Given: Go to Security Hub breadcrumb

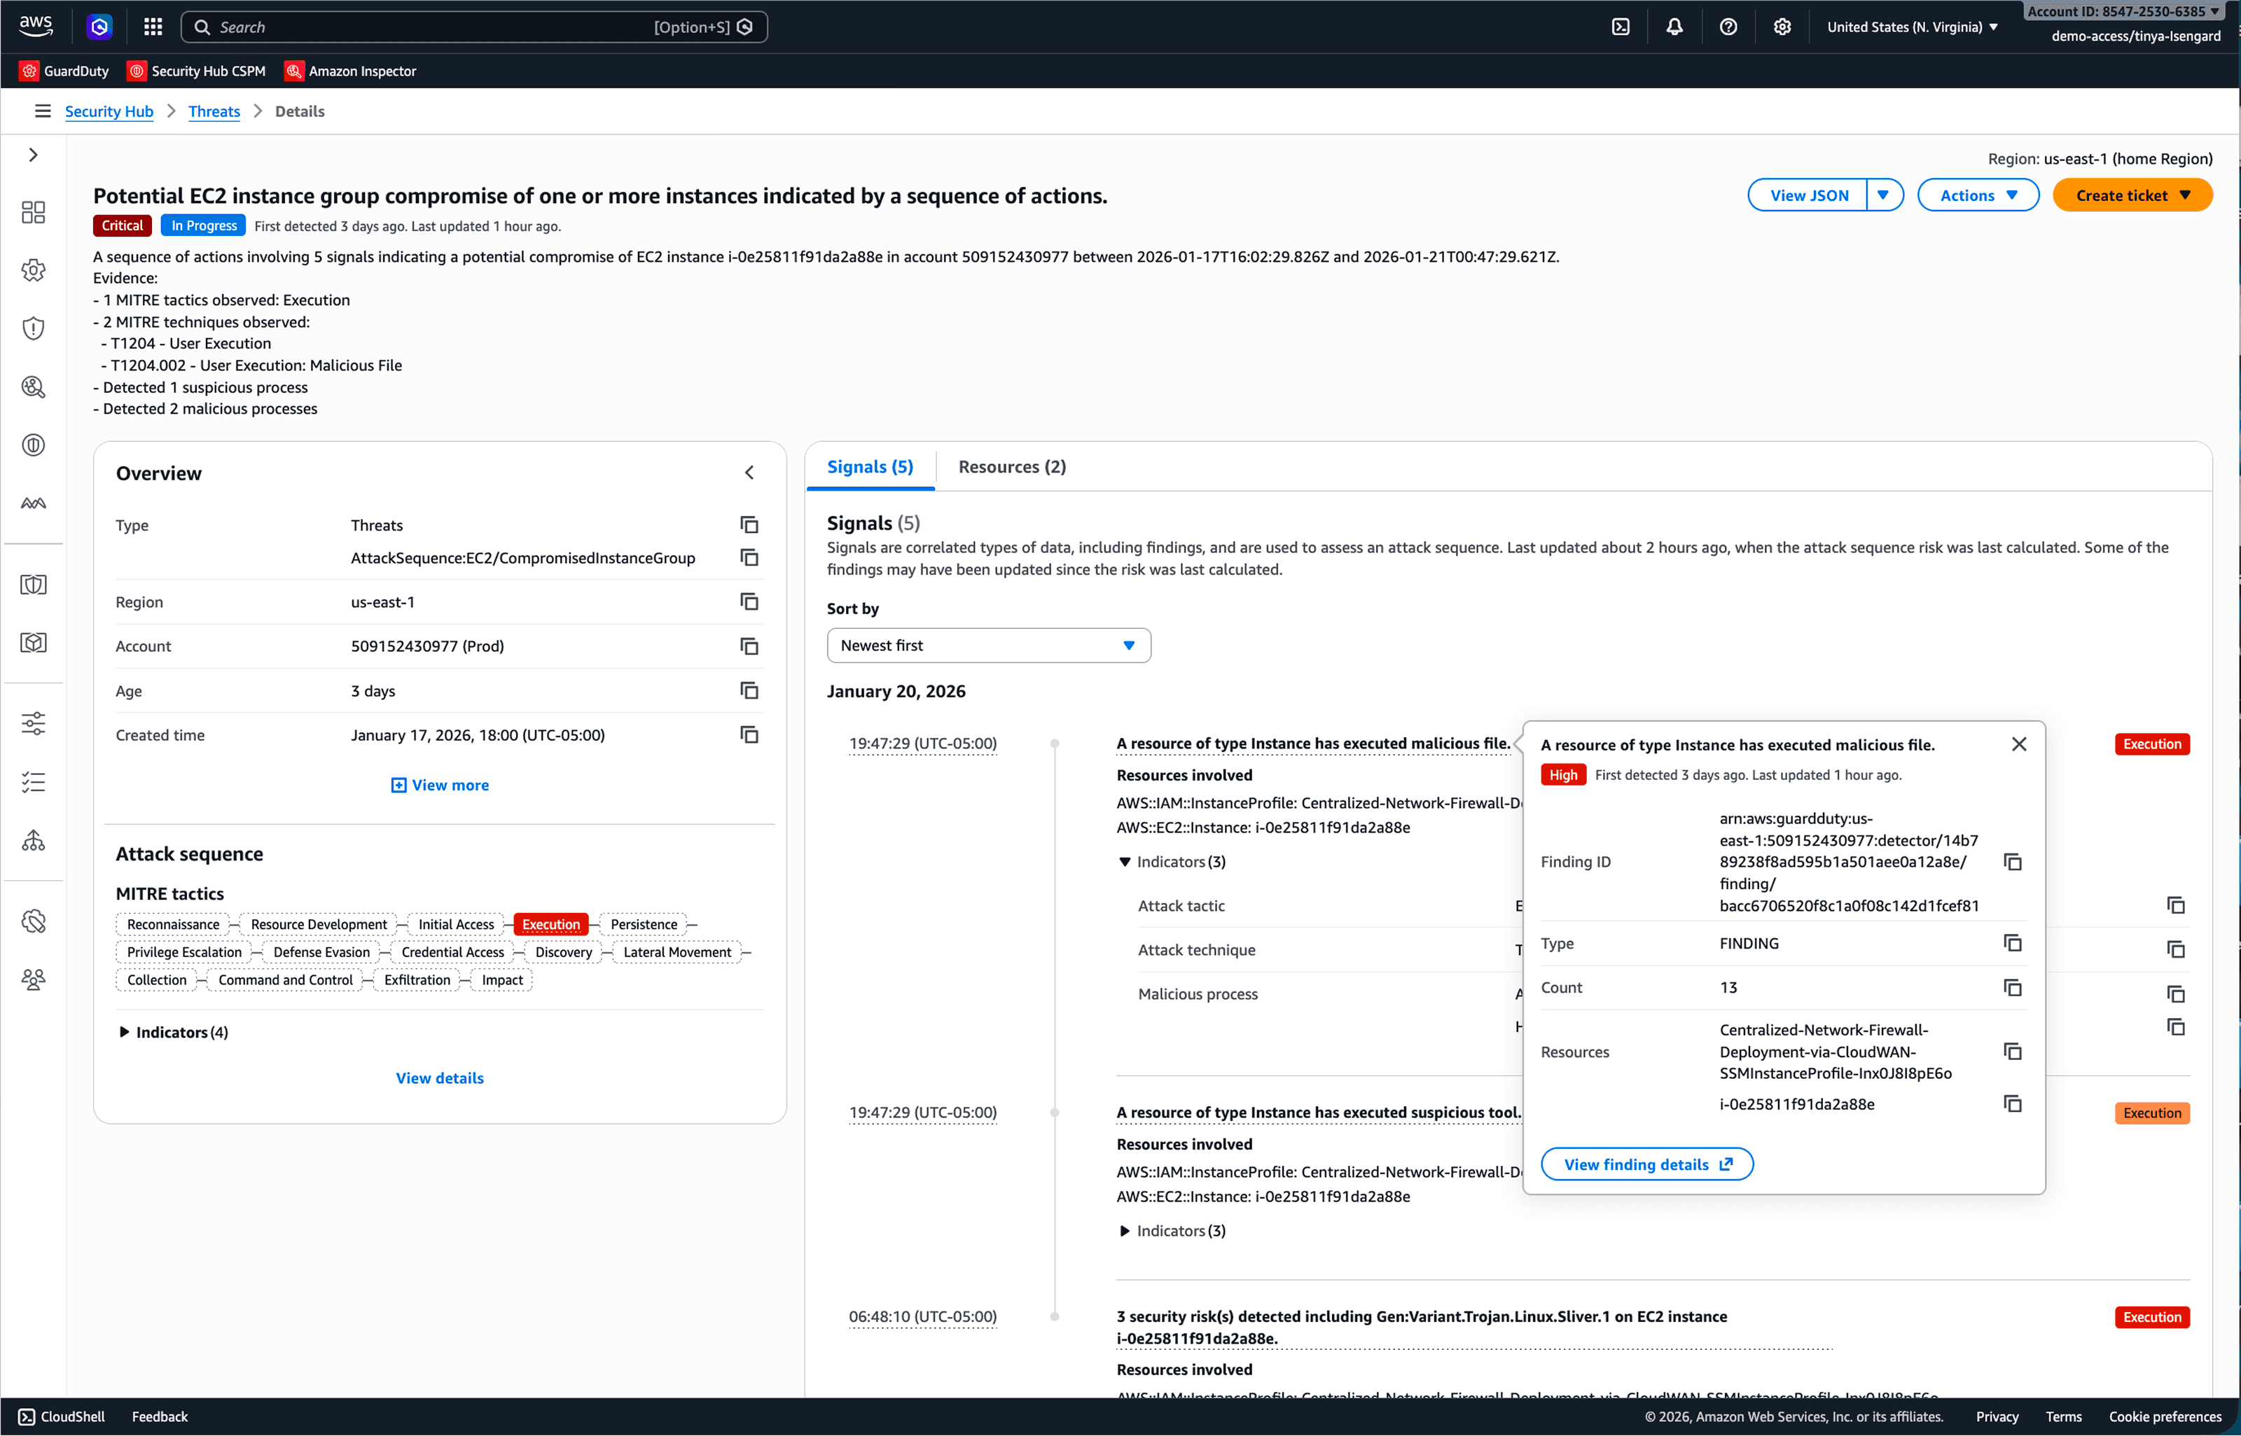Looking at the screenshot, I should point(109,111).
